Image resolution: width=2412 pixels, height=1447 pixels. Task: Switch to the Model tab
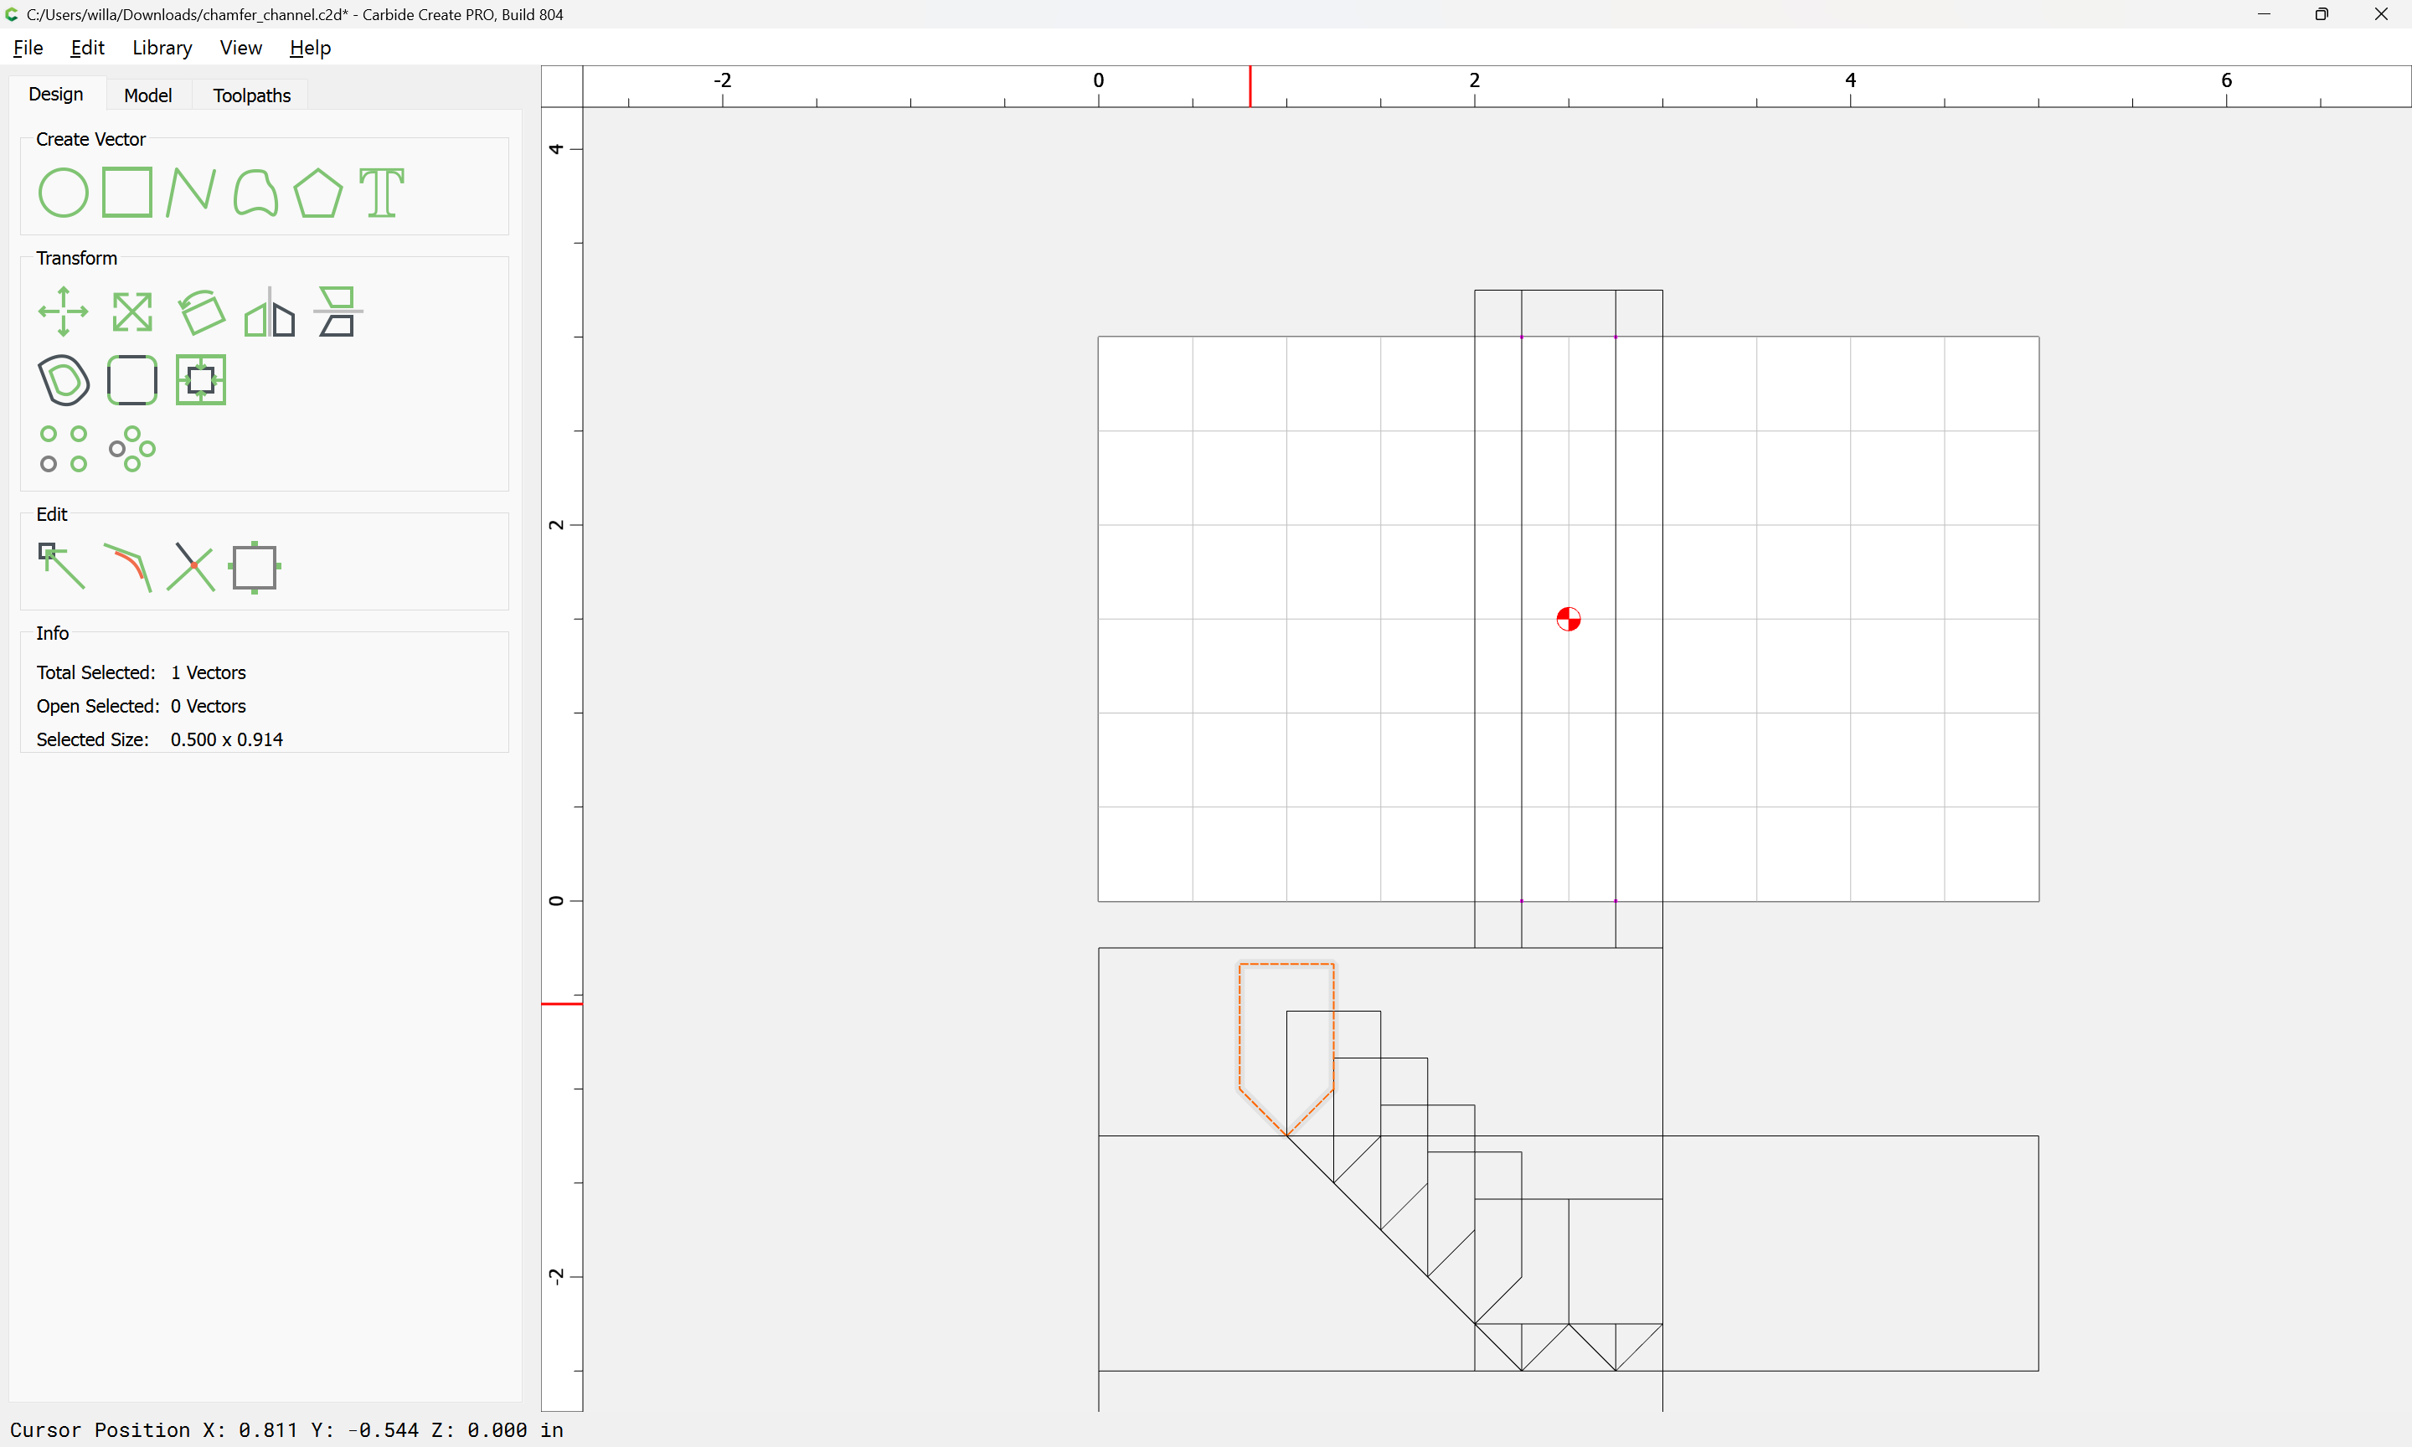pyautogui.click(x=147, y=95)
